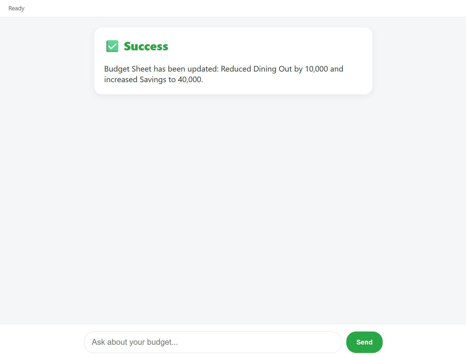Click the '10,000' amount in message
The width and height of the screenshot is (466, 358).
coord(316,69)
